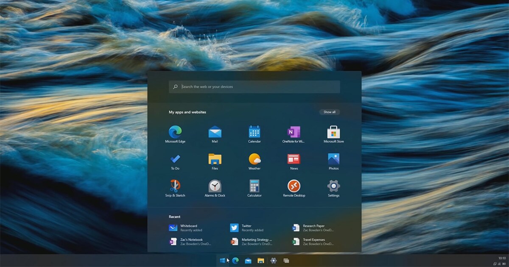Open Settings from the app grid
Screen dimensions: 509x267
333,186
